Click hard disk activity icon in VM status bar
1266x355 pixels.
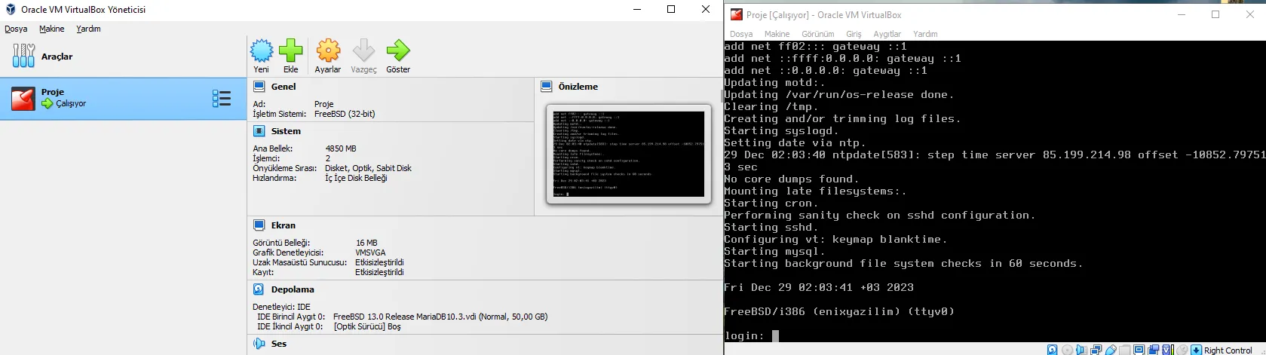pyautogui.click(x=1053, y=350)
